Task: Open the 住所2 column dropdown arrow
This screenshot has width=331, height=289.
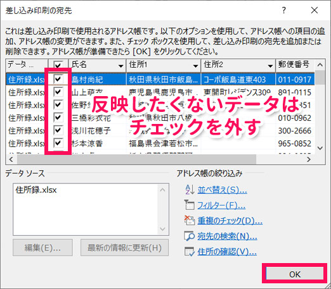Action: 270,66
